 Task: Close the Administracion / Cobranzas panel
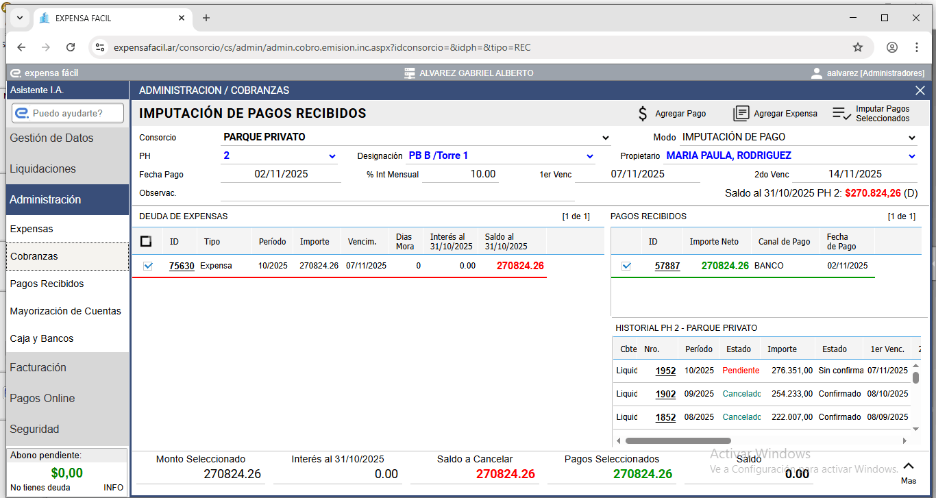[x=920, y=90]
